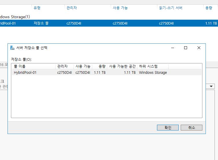The width and height of the screenshot is (218, 160).
Task: Click the 1.11 TB available space cell
Action: tap(130, 73)
